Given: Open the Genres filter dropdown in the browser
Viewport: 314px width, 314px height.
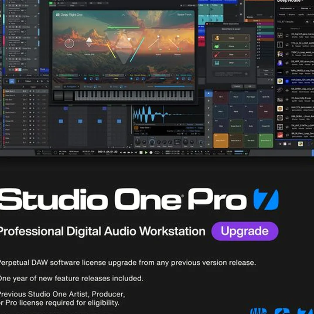Looking at the screenshot, I should 307,8.
